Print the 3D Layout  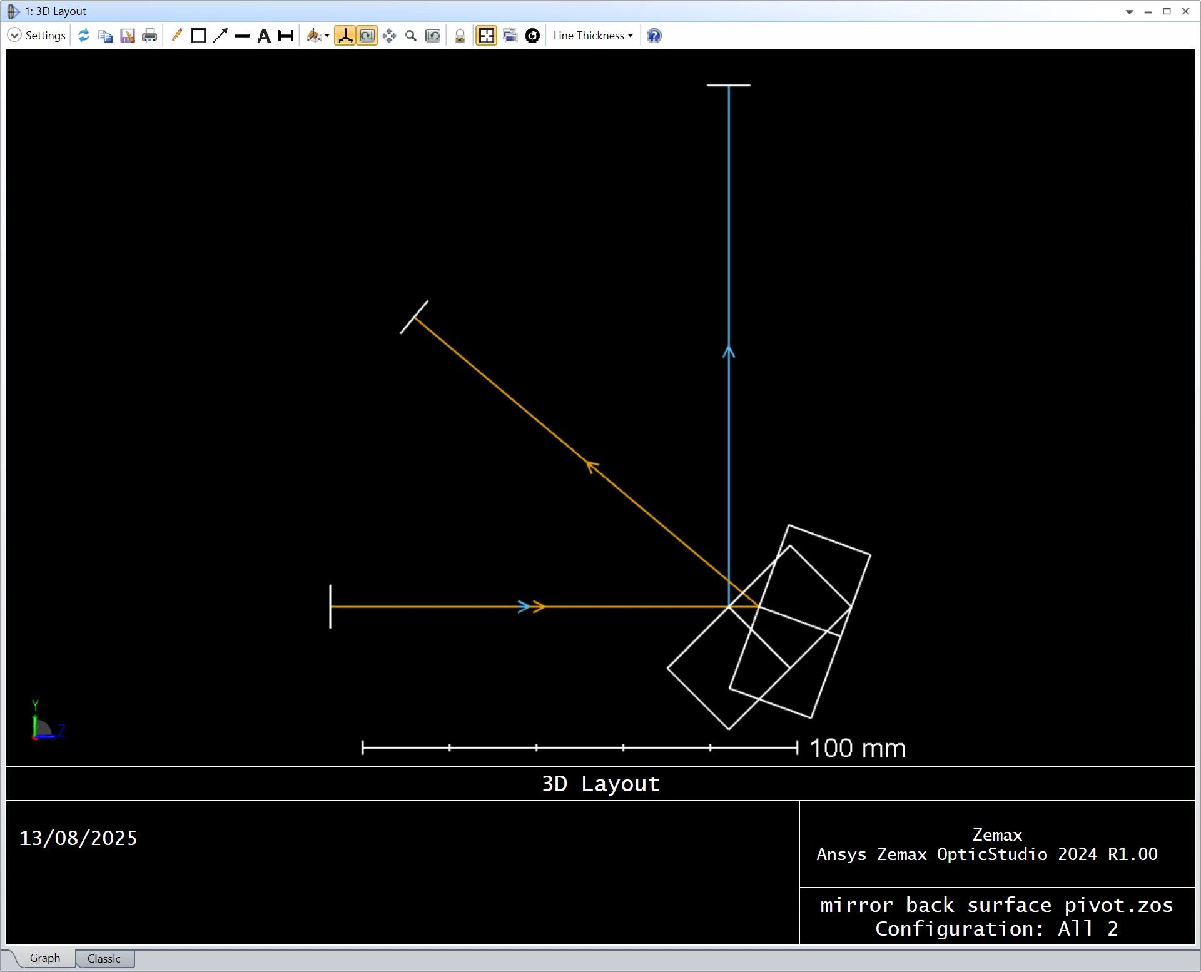[x=149, y=36]
